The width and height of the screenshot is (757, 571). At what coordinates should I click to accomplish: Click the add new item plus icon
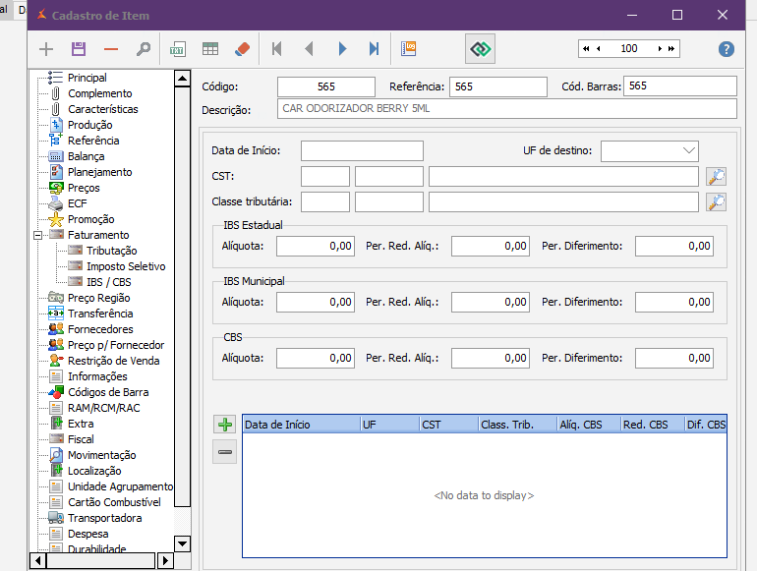pos(46,49)
